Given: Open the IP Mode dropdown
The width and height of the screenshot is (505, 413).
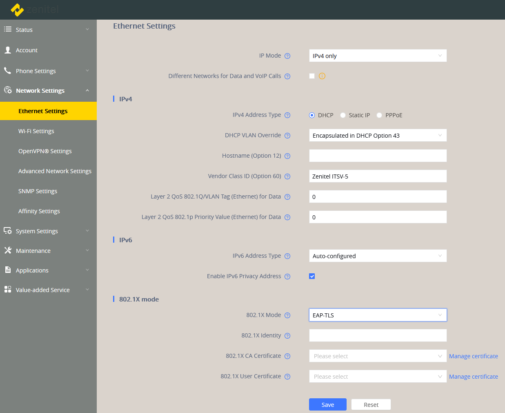Looking at the screenshot, I should 378,56.
